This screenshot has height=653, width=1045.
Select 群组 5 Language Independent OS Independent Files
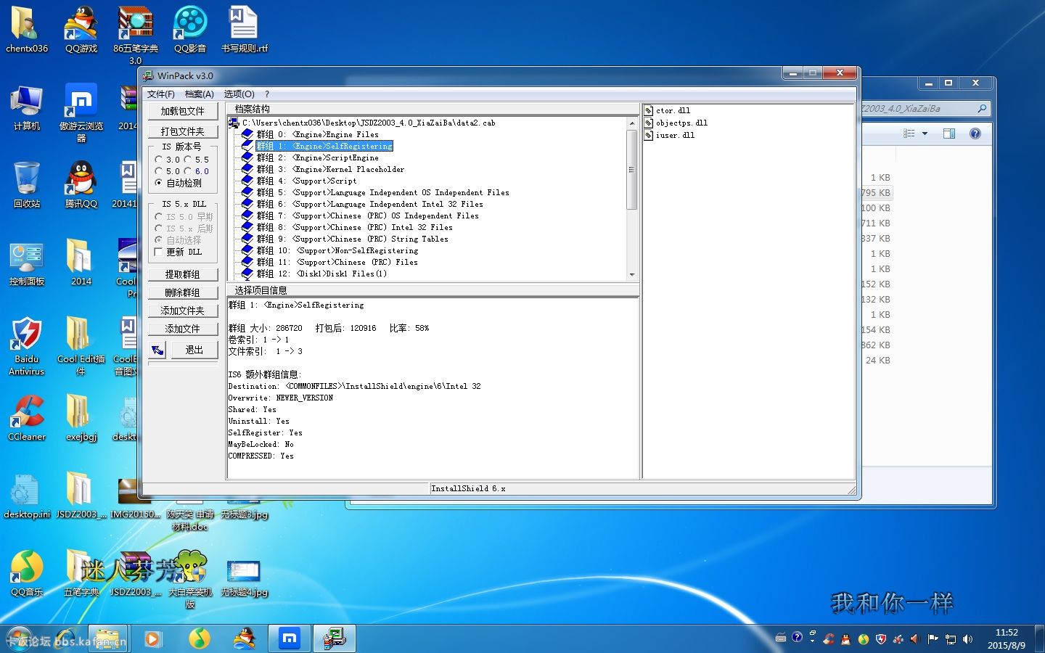coord(382,192)
